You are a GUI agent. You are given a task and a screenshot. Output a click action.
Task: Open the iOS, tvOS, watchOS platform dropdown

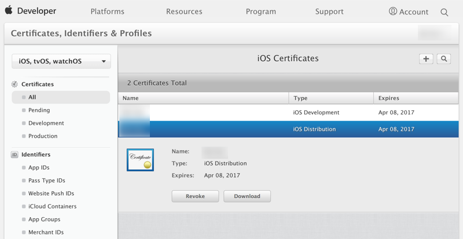[61, 61]
